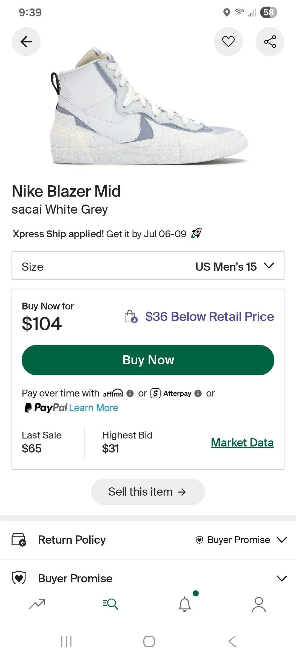Image resolution: width=296 pixels, height=659 pixels.
Task: Tap the Afterpay info icon
Action: click(x=198, y=393)
